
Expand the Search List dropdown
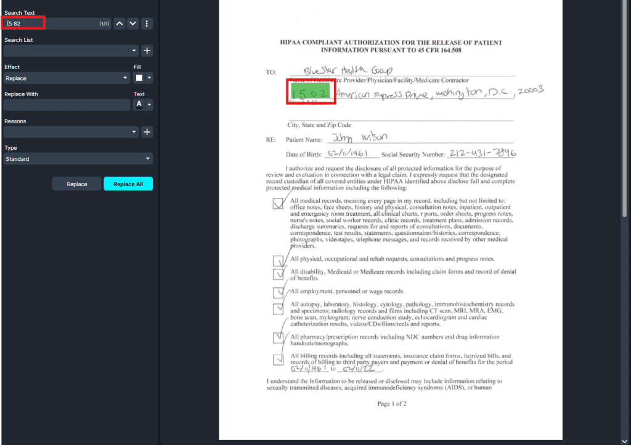pyautogui.click(x=71, y=51)
